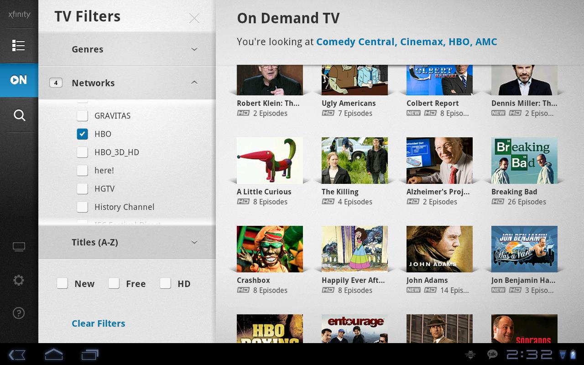This screenshot has width=584, height=365.
Task: Open the list menu icon in sidebar
Action: click(19, 45)
